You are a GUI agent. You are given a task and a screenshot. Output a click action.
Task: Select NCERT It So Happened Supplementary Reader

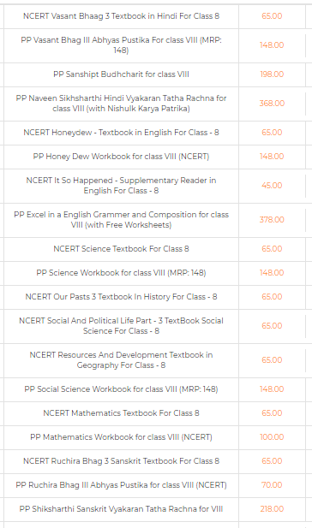tap(121, 186)
